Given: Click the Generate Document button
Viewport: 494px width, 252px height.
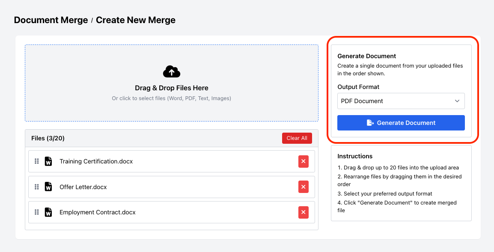Looking at the screenshot, I should pos(401,122).
